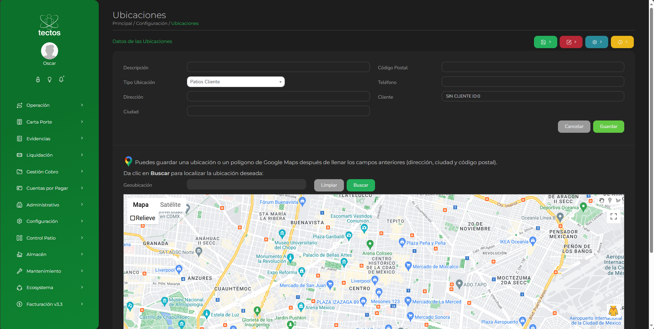Open the notification bell with alert dot
Image resolution: width=654 pixels, height=329 pixels.
61,80
